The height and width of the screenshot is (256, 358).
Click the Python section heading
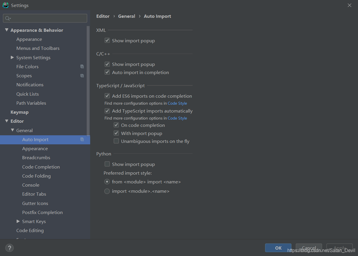[104, 154]
